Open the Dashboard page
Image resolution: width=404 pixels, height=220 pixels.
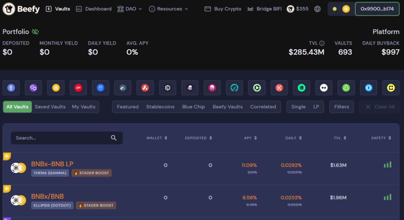(94, 9)
